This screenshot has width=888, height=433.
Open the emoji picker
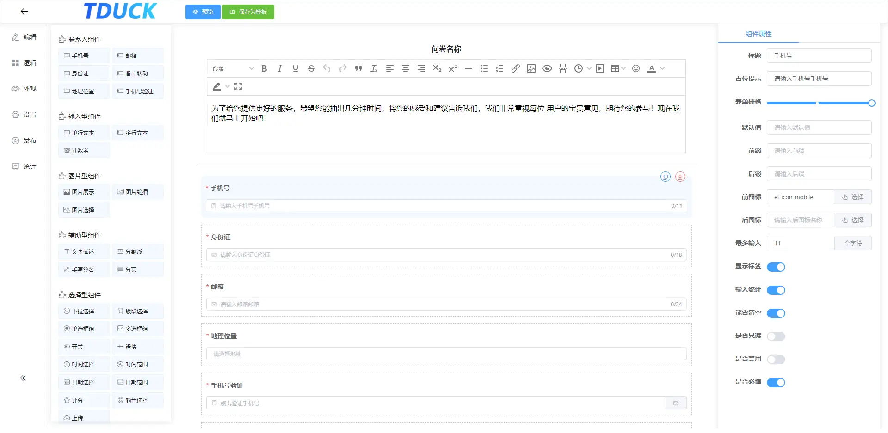(636, 68)
